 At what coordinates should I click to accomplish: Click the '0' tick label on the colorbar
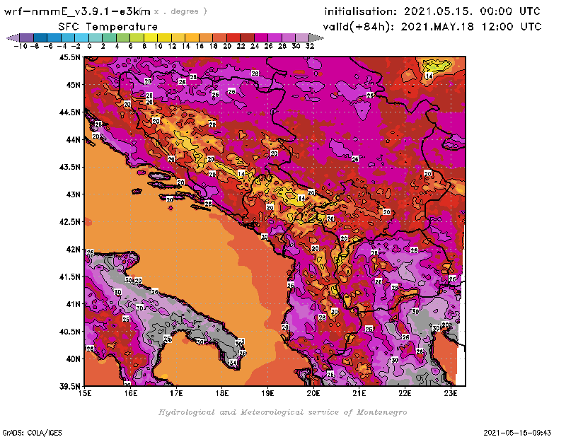point(89,47)
